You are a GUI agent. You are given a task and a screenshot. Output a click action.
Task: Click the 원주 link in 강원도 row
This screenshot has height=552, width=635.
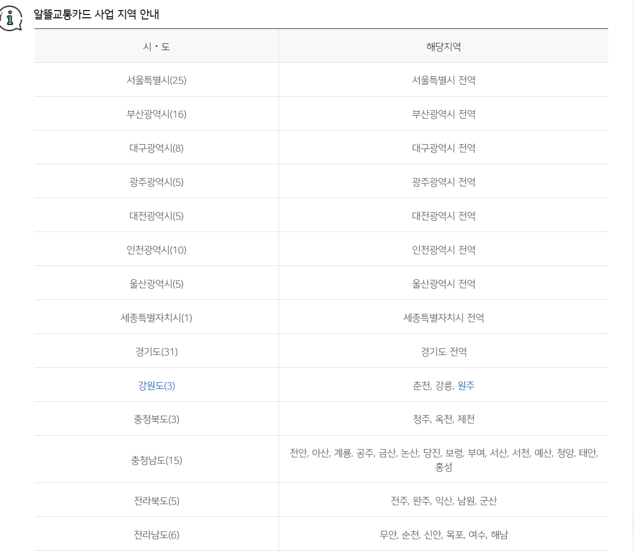coord(468,385)
